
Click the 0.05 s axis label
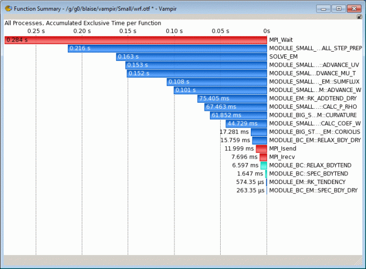click(220, 31)
